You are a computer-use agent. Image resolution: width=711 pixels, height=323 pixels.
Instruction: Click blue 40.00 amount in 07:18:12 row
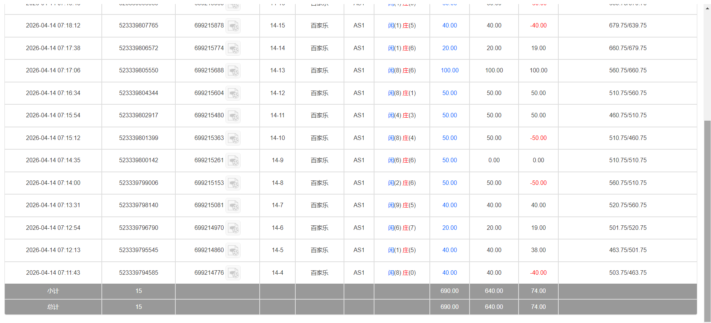(449, 26)
